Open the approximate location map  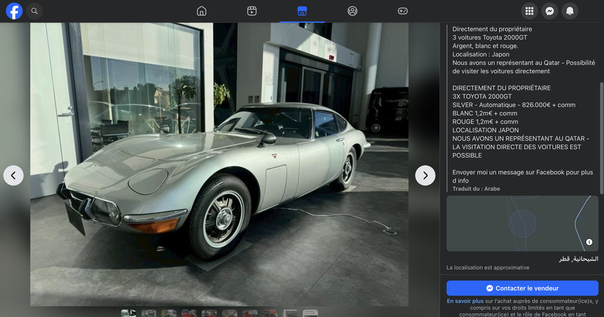click(x=522, y=223)
